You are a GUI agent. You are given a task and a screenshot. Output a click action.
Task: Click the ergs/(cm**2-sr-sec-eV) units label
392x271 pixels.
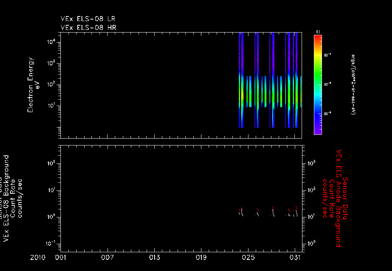coord(353,85)
